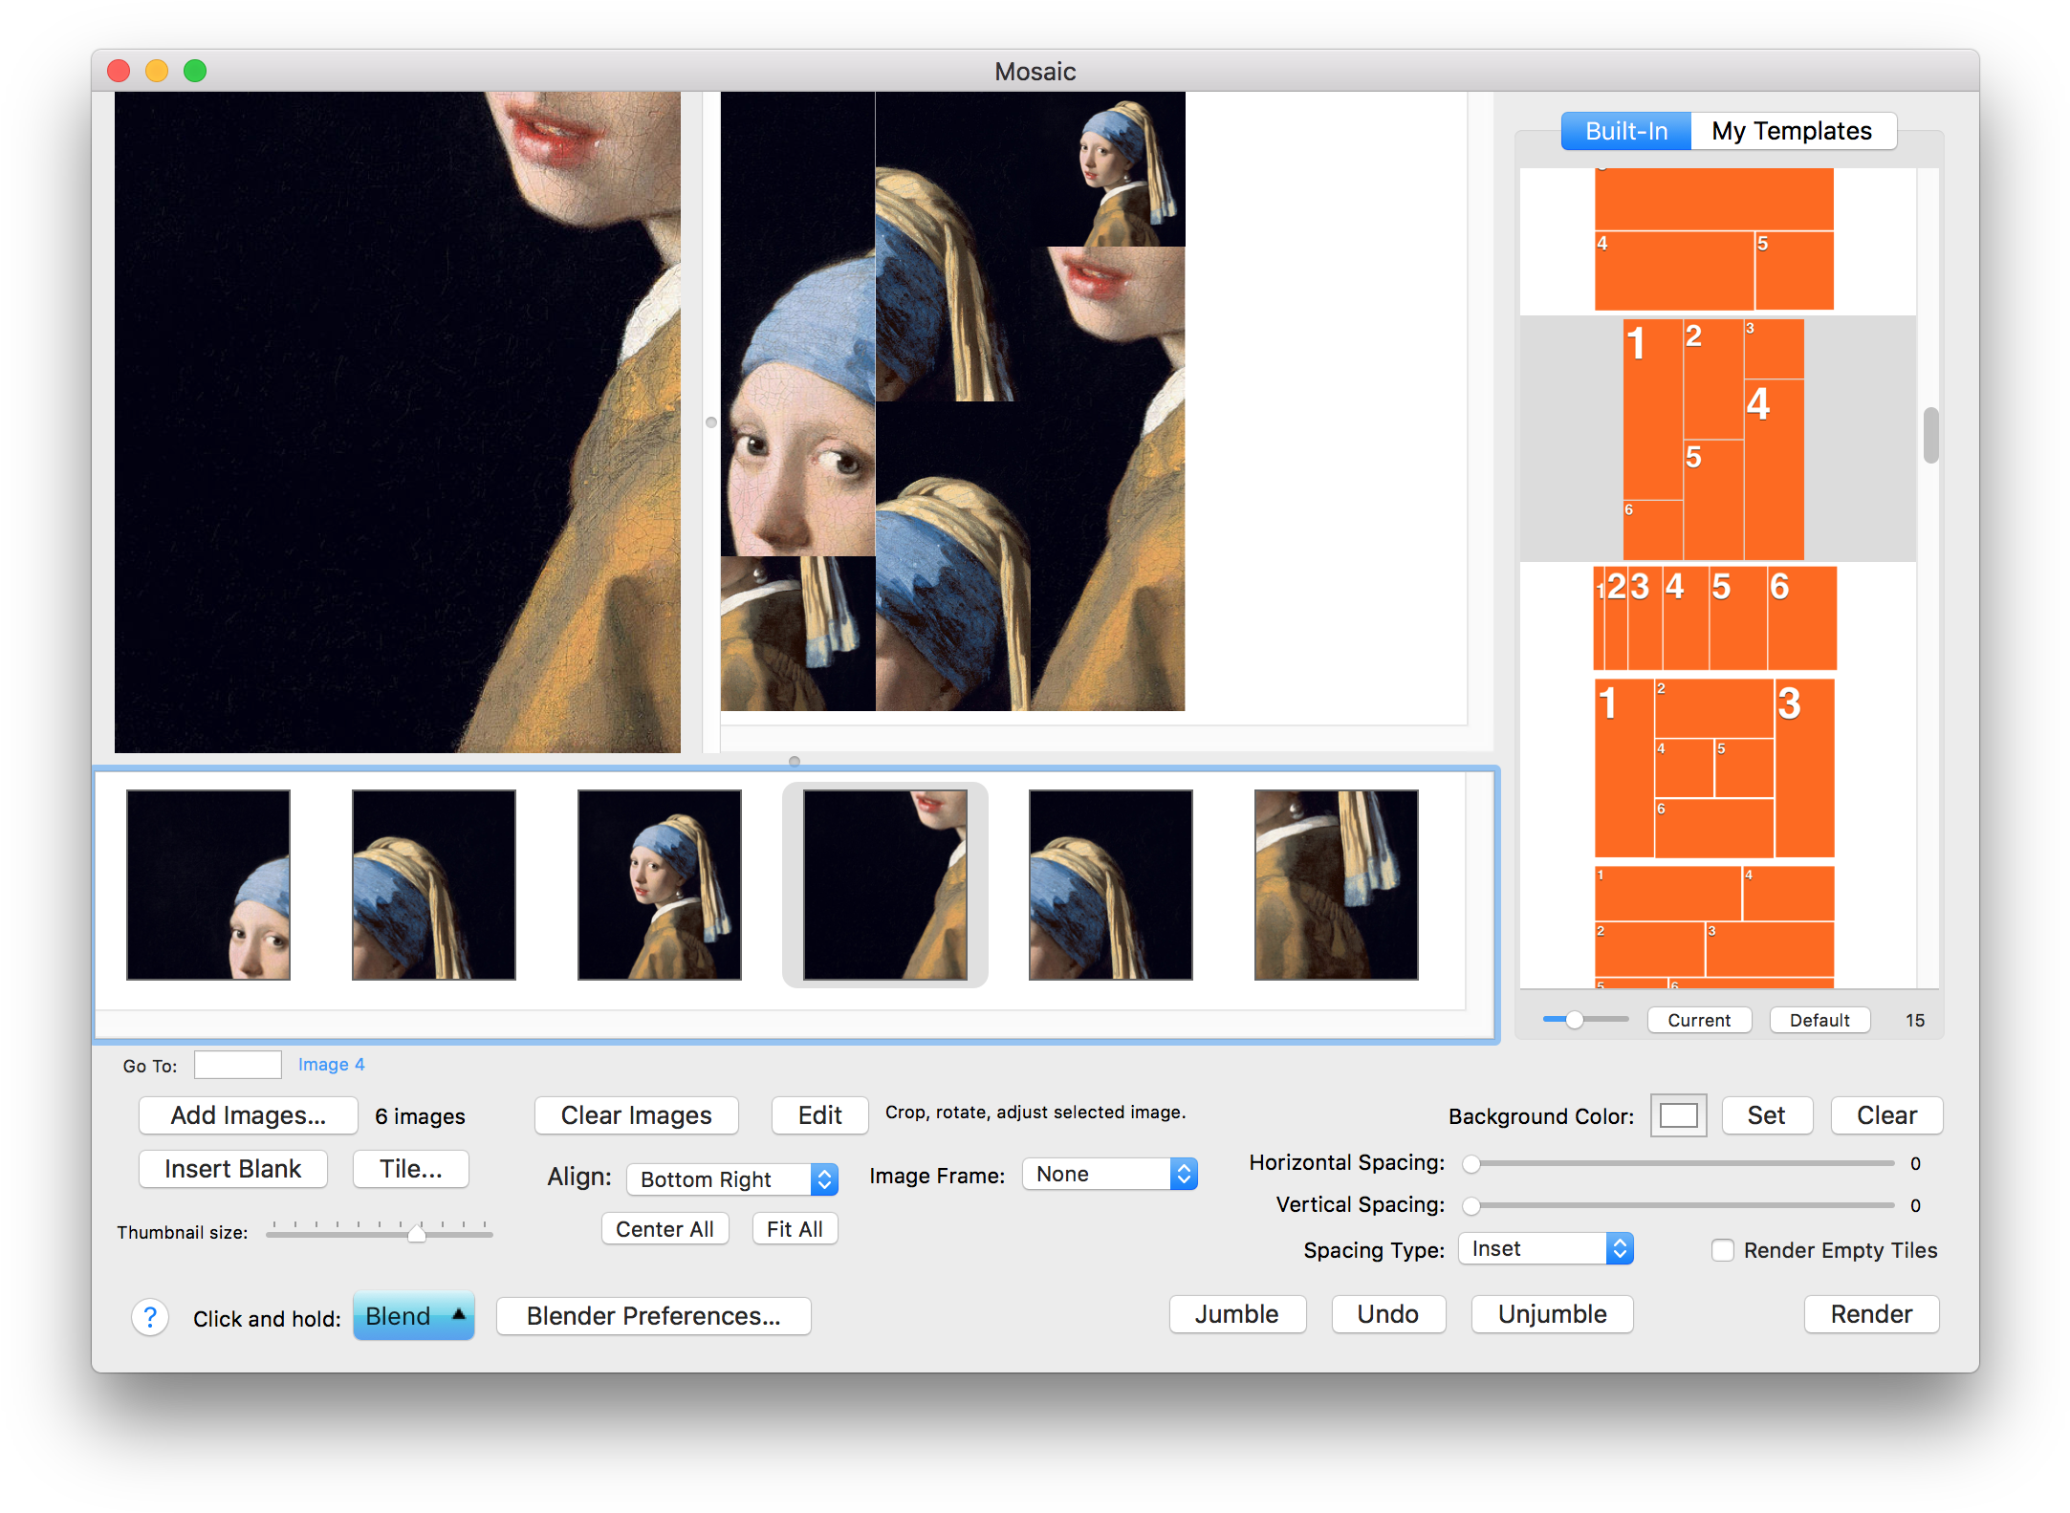Choose the selected six-tile template with large 4

point(1713,440)
